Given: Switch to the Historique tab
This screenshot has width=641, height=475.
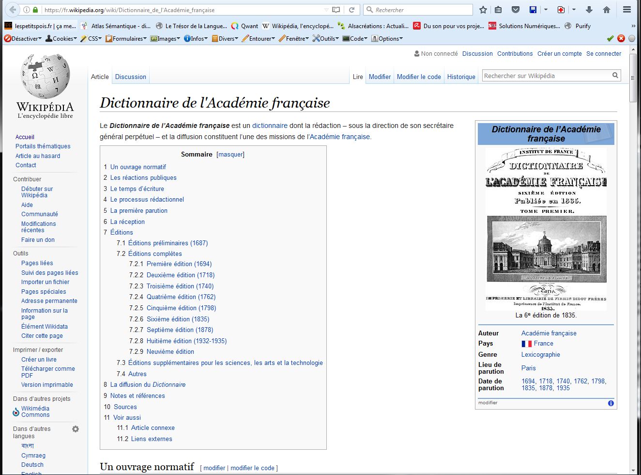Looking at the screenshot, I should [461, 77].
